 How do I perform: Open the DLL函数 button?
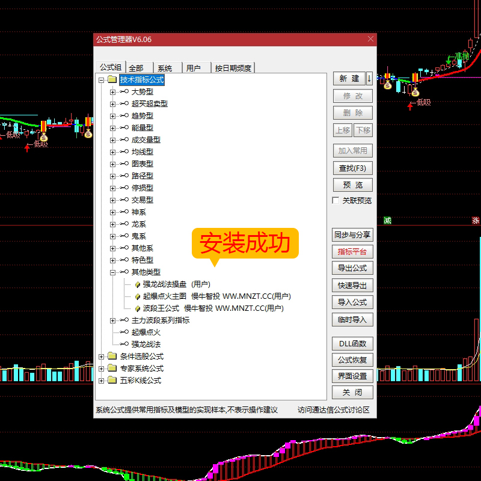click(x=352, y=344)
